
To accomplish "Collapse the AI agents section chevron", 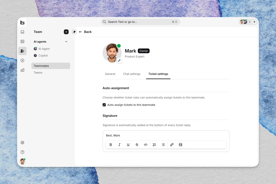I will [x=66, y=42].
